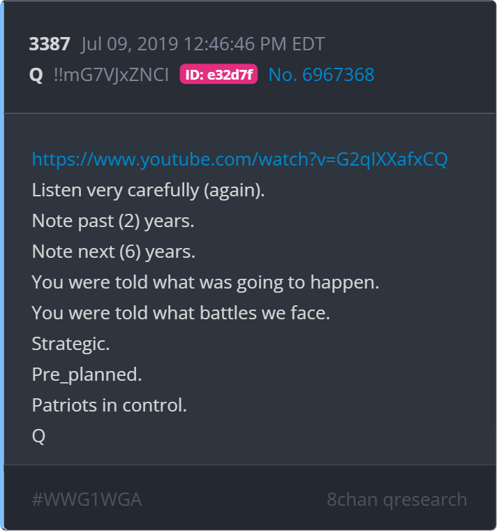This screenshot has width=497, height=531.
Task: Click the #WWG1WGA hashtag
Action: pyautogui.click(x=87, y=499)
